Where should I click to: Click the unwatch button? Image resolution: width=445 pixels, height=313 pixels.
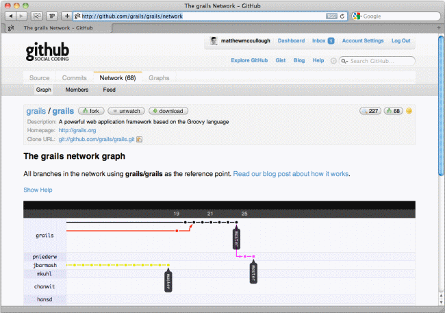point(127,111)
